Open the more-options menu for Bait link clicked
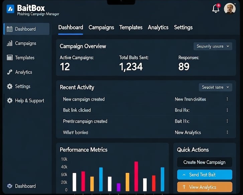 click(227, 110)
